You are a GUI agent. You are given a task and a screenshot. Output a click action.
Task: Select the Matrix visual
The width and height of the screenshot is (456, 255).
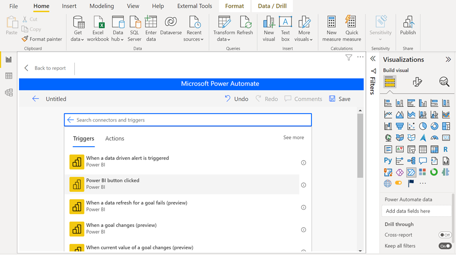pyautogui.click(x=434, y=149)
